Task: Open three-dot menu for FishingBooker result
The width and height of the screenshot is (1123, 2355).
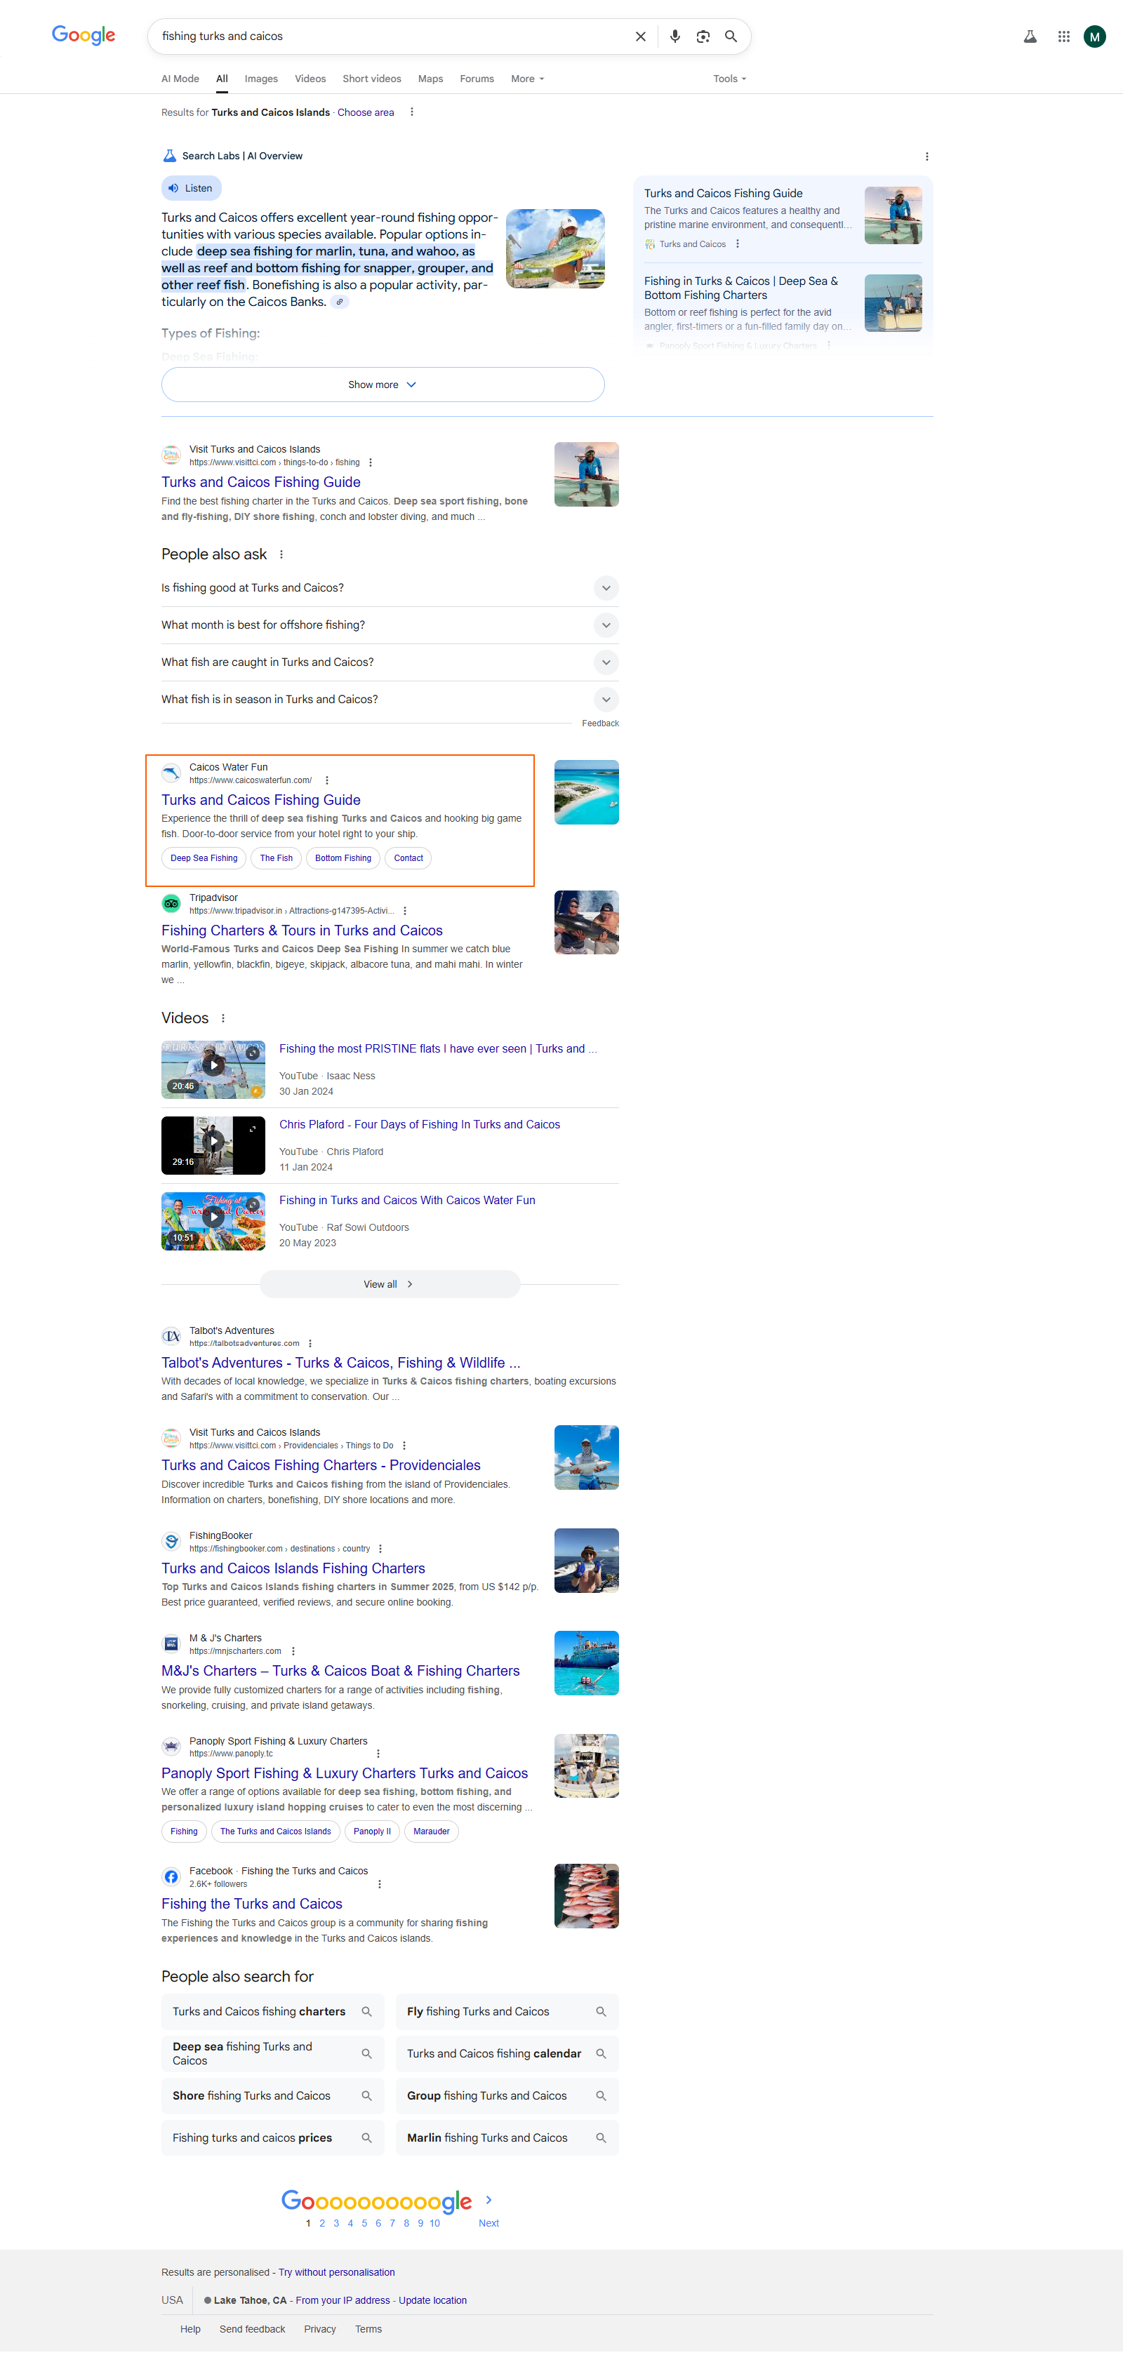Action: point(380,1549)
